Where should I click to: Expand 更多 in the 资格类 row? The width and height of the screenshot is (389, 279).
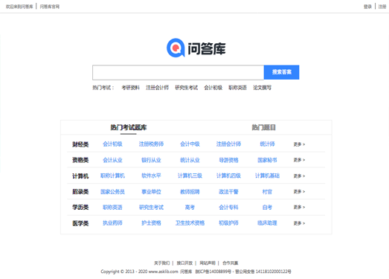pyautogui.click(x=299, y=160)
